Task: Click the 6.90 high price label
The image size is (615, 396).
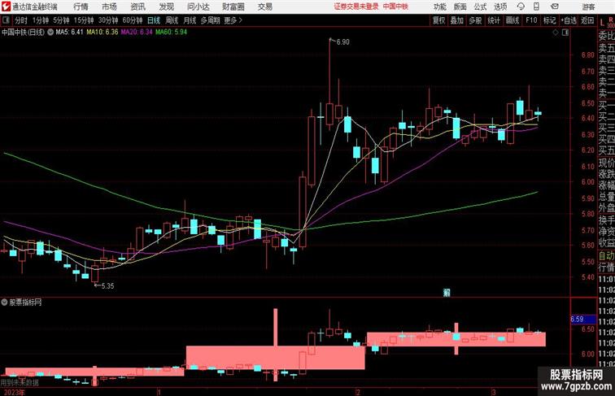Action: [342, 42]
